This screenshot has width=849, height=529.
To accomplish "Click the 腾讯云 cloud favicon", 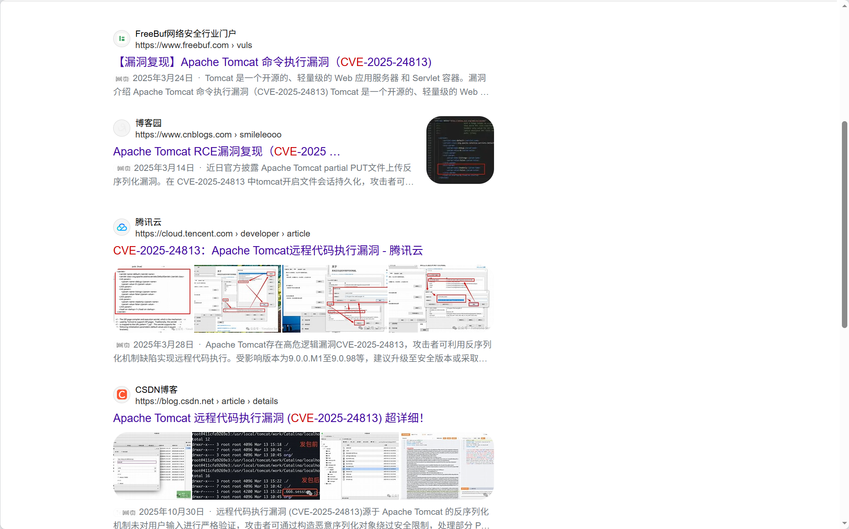I will click(122, 227).
